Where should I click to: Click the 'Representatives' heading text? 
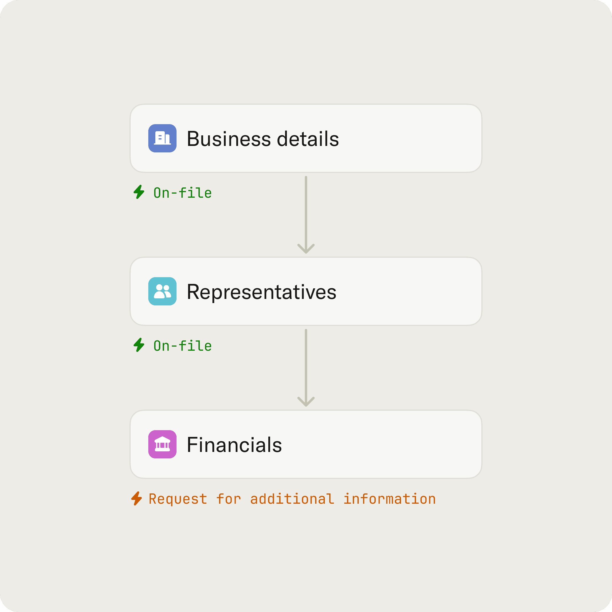coord(262,292)
